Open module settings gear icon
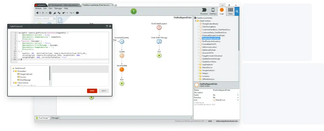Screen dimensions: 324x131 coord(50,13)
